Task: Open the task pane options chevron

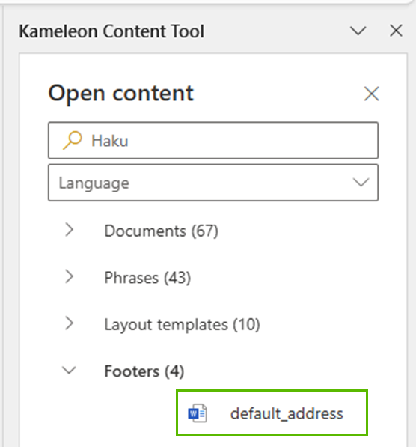Action: click(358, 31)
